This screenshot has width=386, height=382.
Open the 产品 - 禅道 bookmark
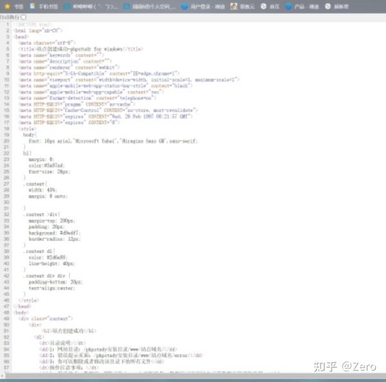tap(302, 6)
